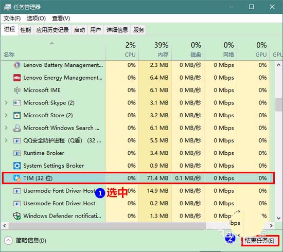
Task: Sort by the CPU column header
Action: click(122, 49)
